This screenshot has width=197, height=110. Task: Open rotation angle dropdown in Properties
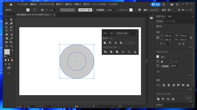tap(170, 44)
